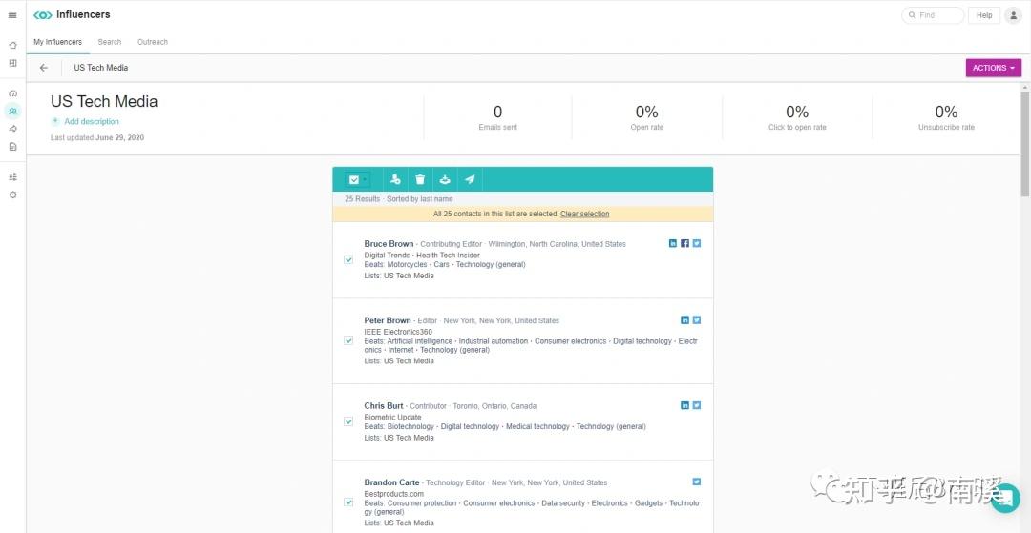The image size is (1031, 533).
Task: Click 'Biometric Update' outlet text
Action: tap(392, 417)
